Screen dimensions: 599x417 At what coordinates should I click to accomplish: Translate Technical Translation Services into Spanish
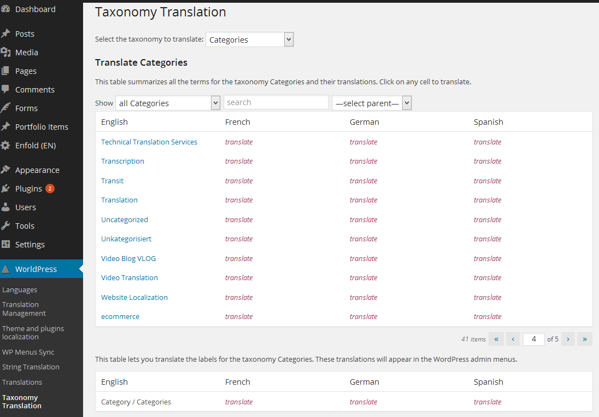tap(488, 142)
